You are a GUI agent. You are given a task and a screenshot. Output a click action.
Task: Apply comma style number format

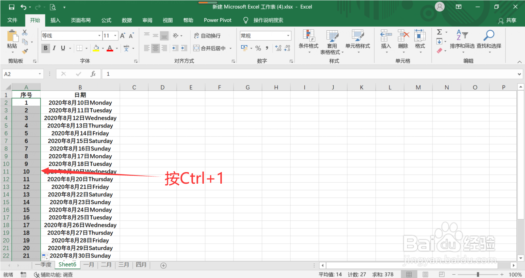pyautogui.click(x=267, y=48)
